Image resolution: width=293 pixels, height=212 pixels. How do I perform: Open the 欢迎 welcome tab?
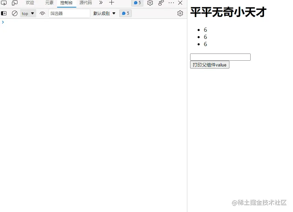click(29, 3)
